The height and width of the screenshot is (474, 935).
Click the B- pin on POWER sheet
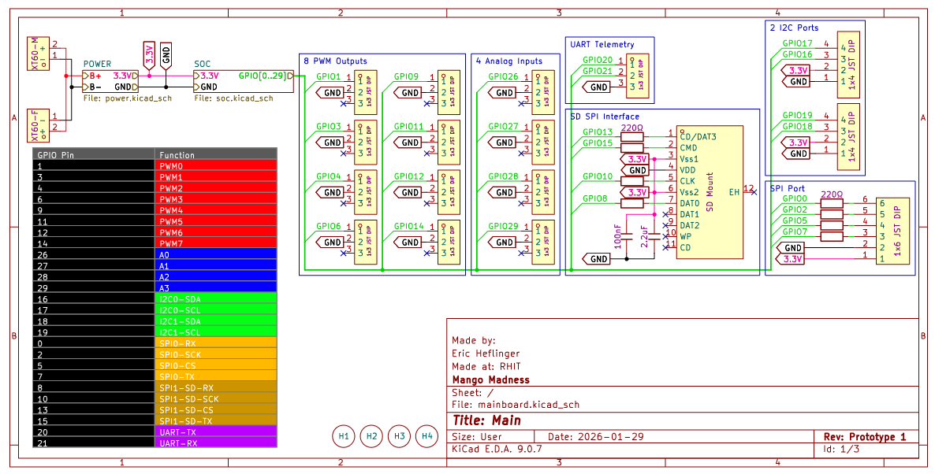[92, 87]
